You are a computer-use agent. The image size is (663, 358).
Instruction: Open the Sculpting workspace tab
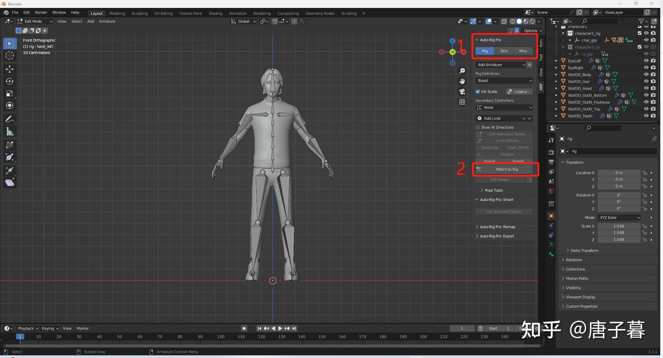coord(139,13)
